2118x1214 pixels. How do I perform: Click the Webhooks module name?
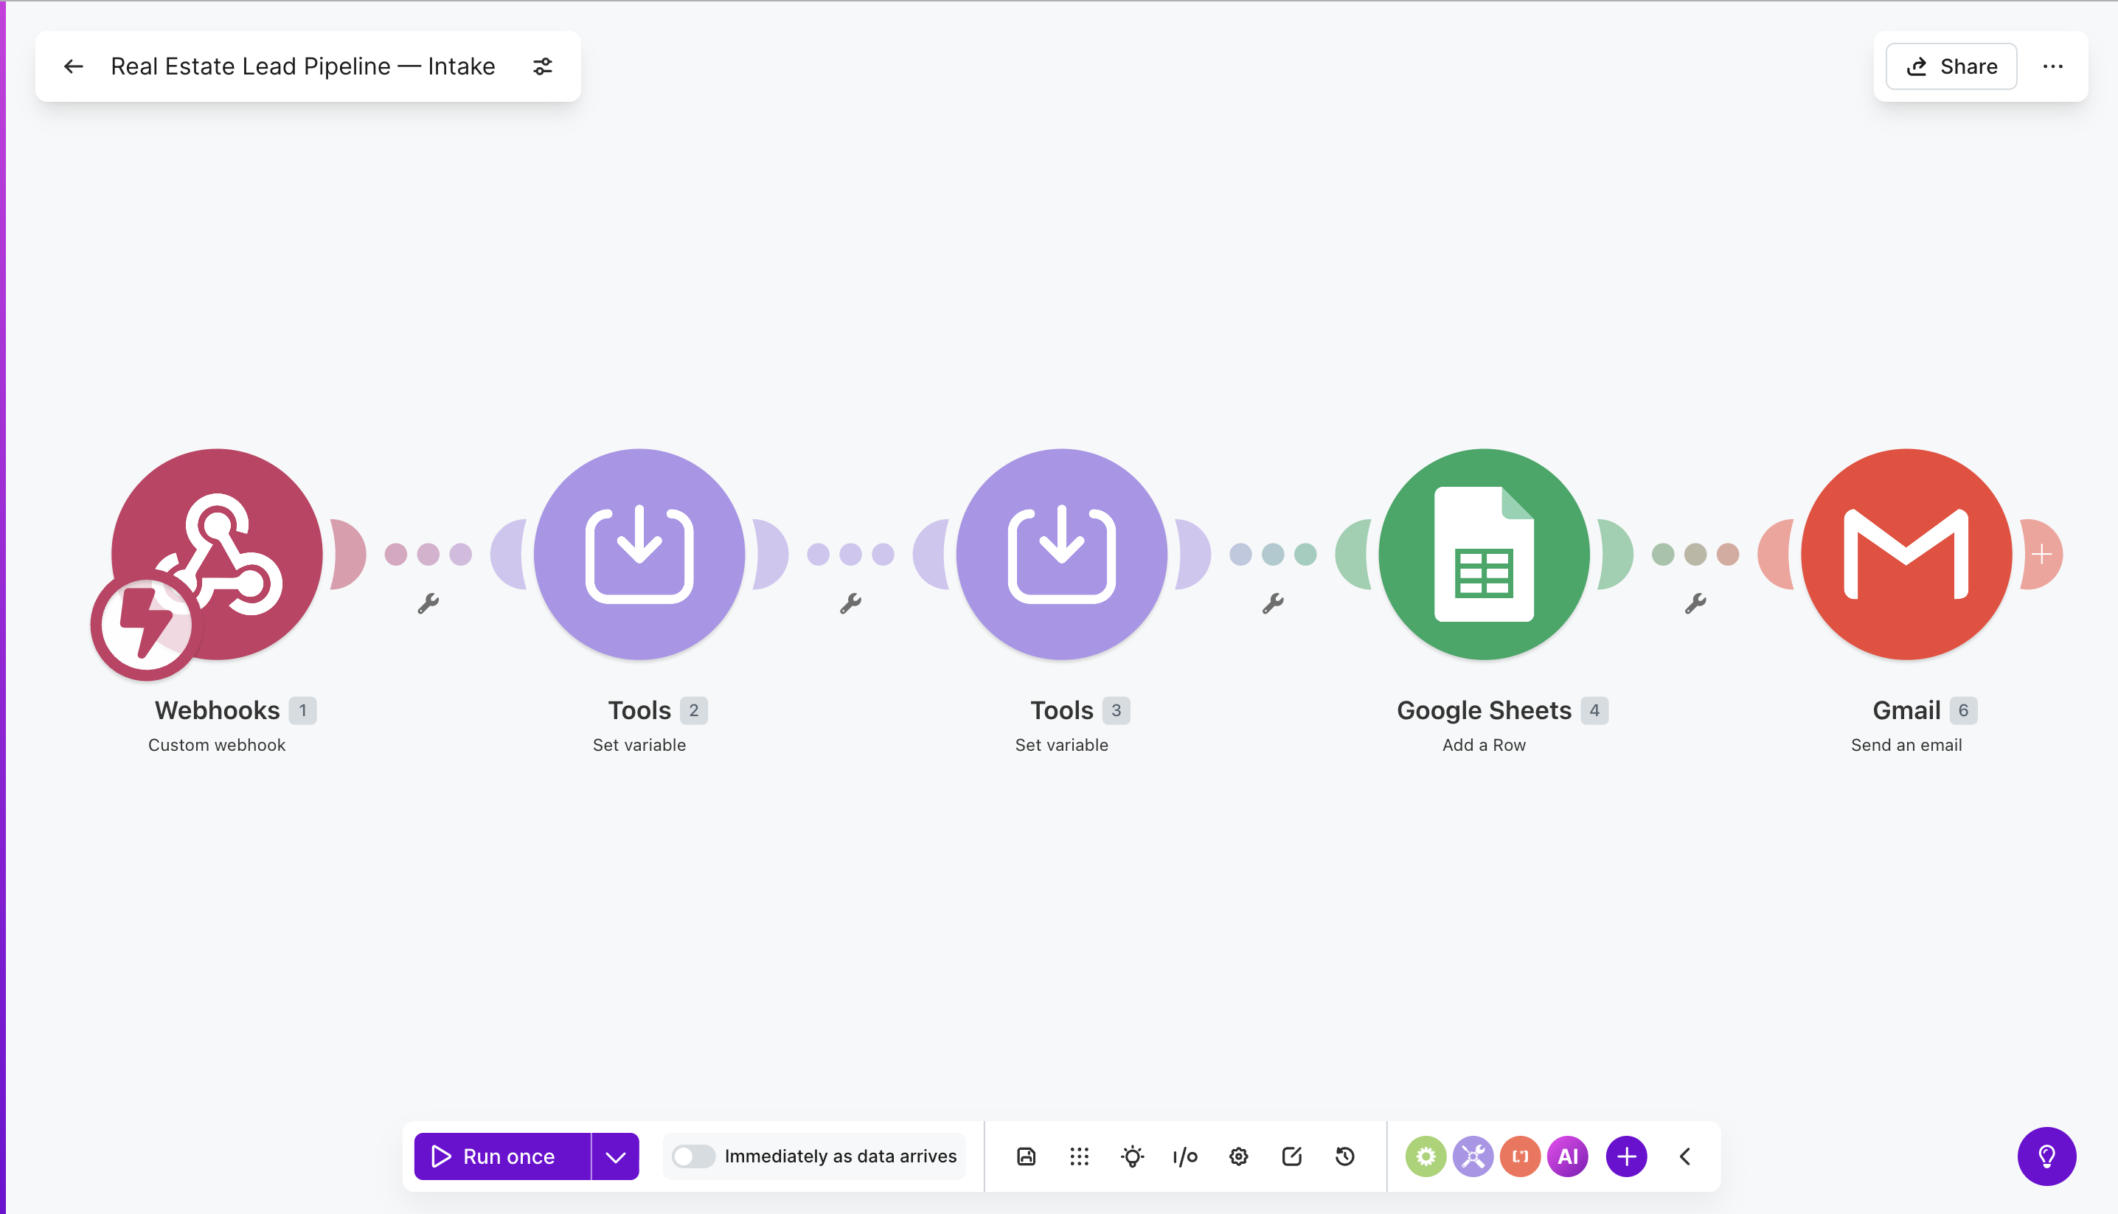point(217,710)
